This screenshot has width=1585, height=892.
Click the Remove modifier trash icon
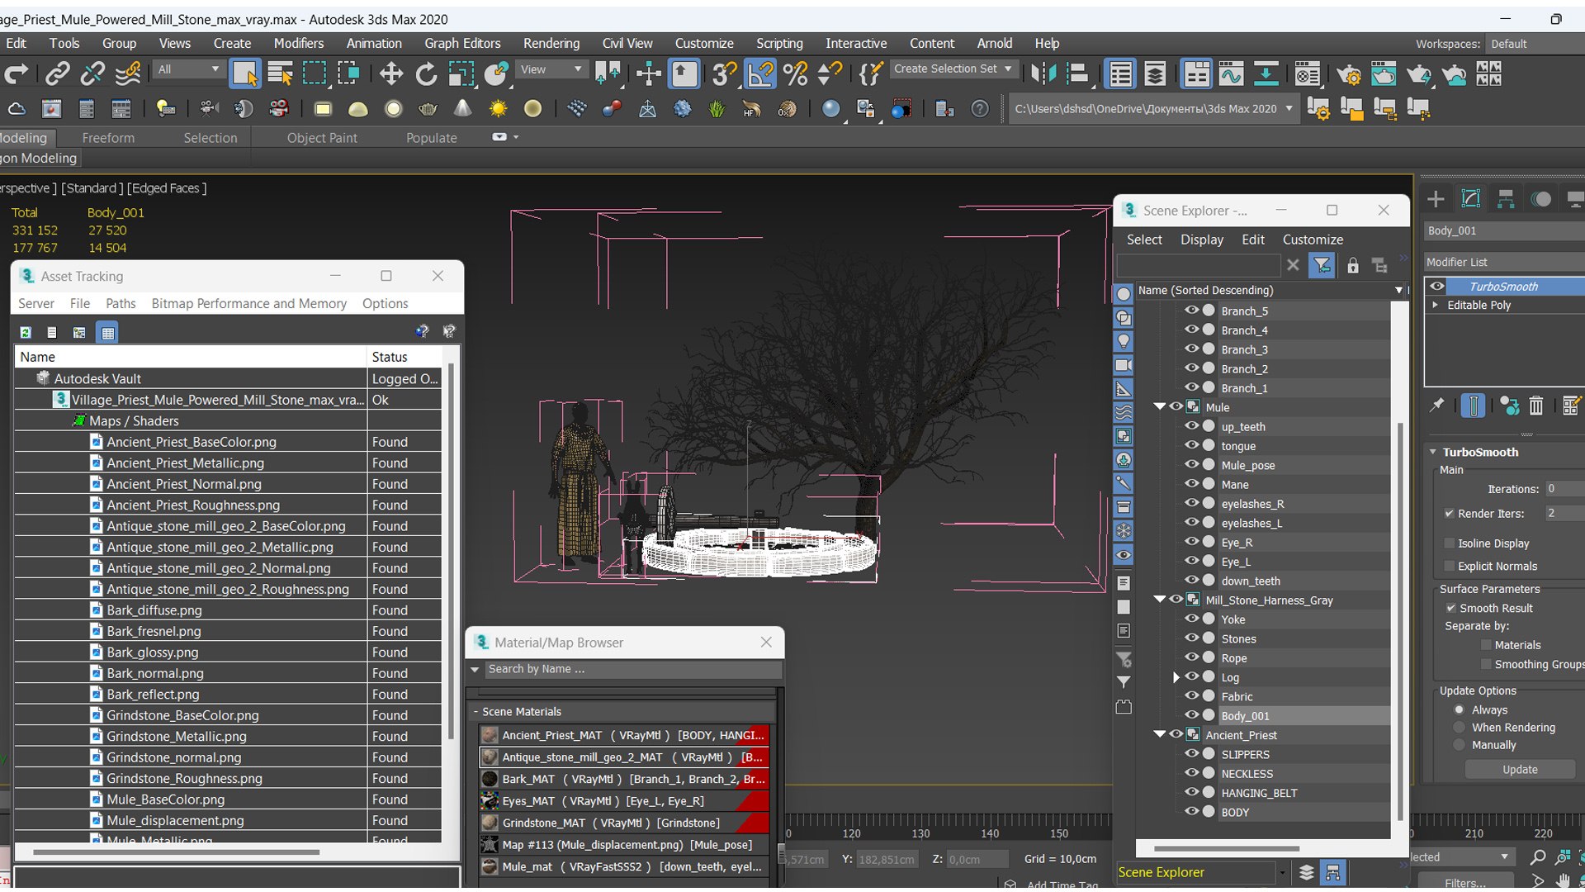(1535, 406)
